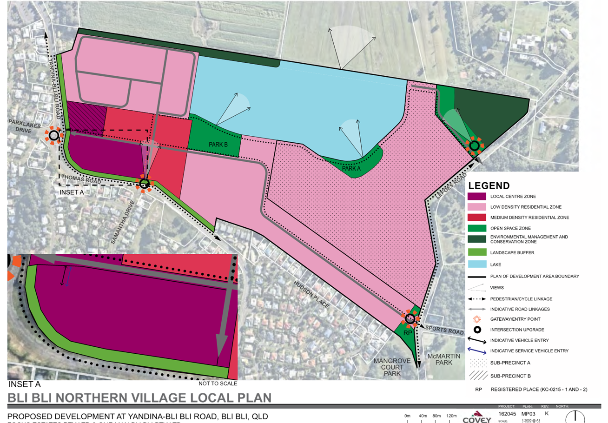Viewport: 608px width, 423px height.
Task: Click the Lake light blue swatch
Action: [476, 264]
